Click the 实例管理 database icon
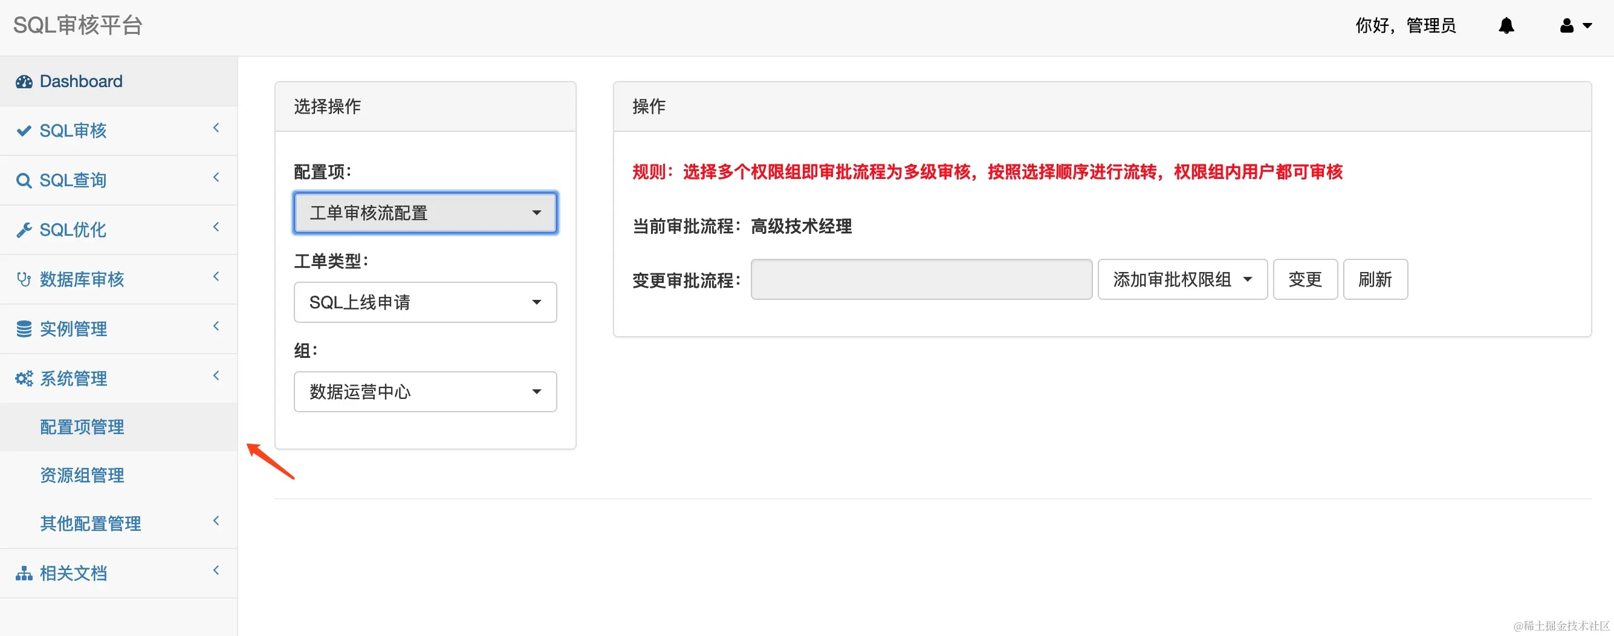 click(24, 328)
